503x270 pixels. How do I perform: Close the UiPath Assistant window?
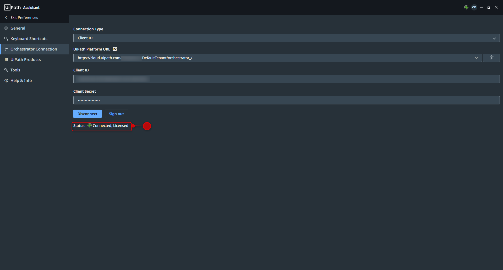pos(496,7)
